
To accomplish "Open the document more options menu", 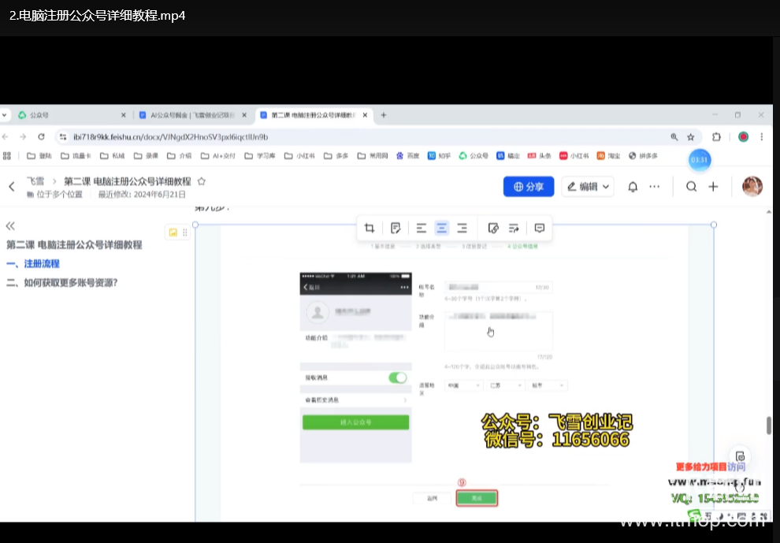I will pos(655,187).
